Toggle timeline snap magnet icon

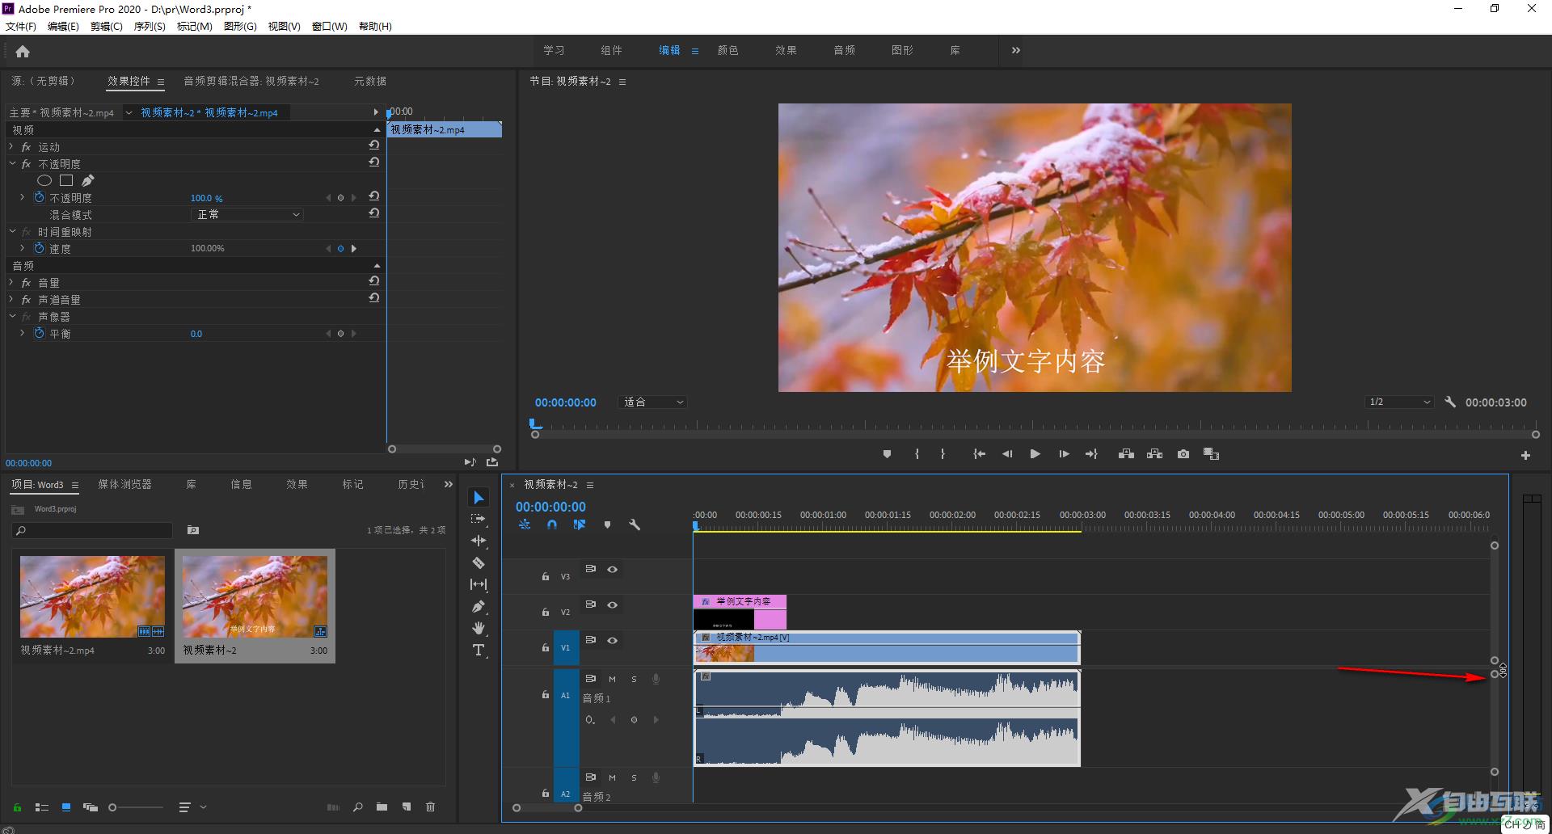tap(552, 524)
